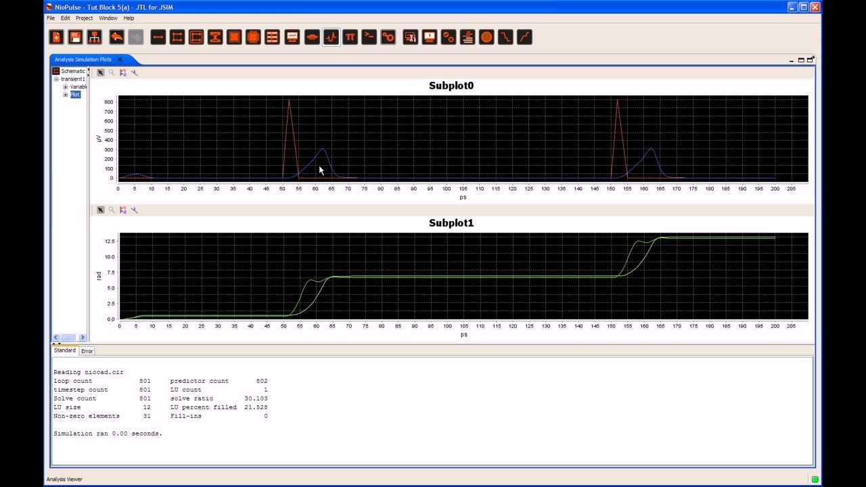Close the Analysis Simulation Plots tab
866x487 pixels.
coord(120,60)
